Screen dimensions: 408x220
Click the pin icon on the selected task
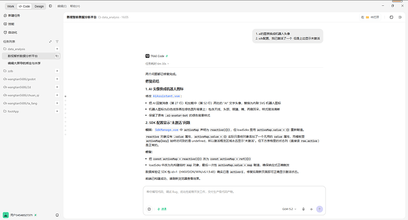click(57, 56)
